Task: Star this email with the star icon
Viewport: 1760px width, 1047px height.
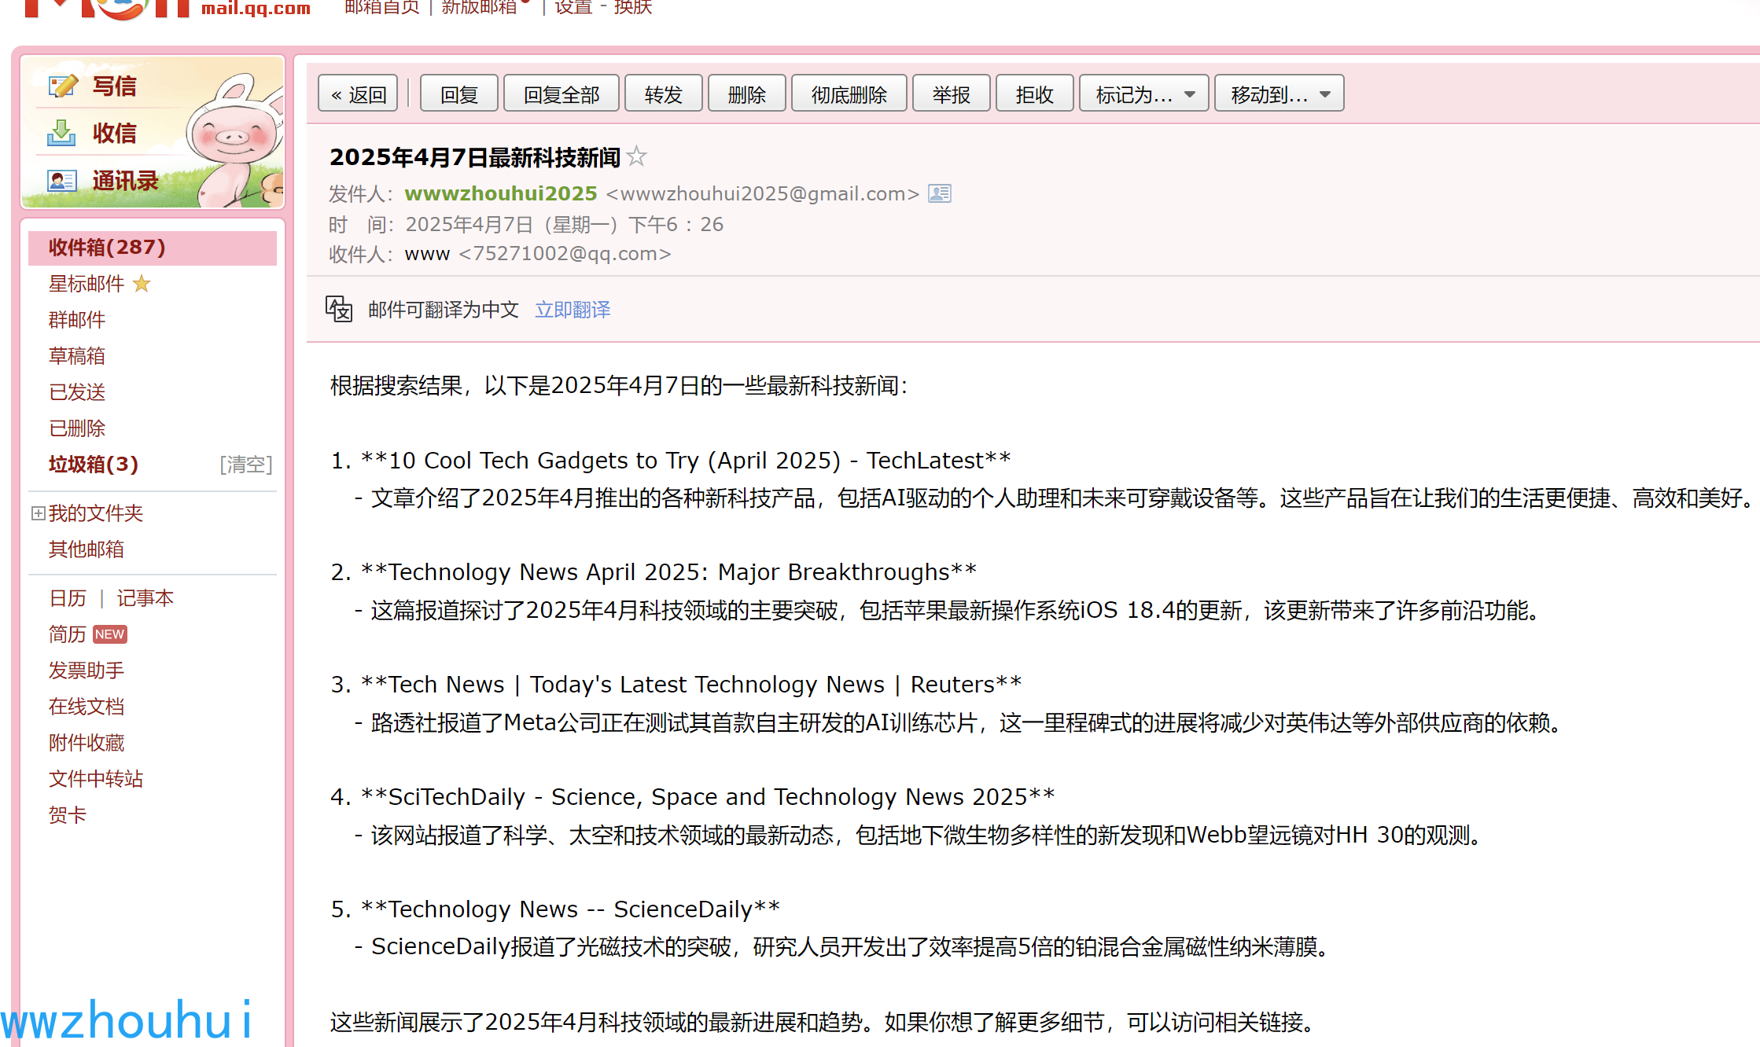Action: (x=637, y=156)
